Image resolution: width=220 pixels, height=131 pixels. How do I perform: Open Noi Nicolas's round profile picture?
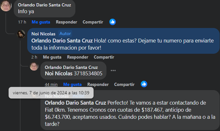coord(21,34)
